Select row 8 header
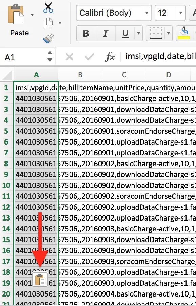Image resolution: width=196 pixels, height=306 pixels. [6, 164]
